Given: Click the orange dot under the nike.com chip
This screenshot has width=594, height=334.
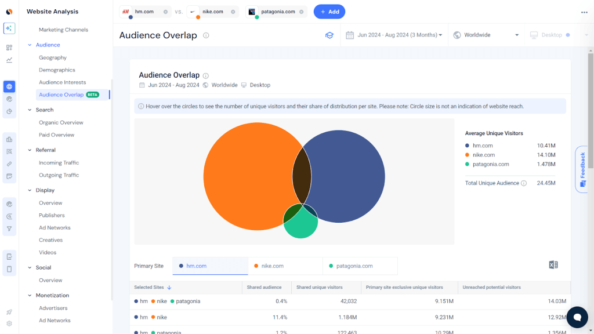Looking at the screenshot, I should click(197, 18).
